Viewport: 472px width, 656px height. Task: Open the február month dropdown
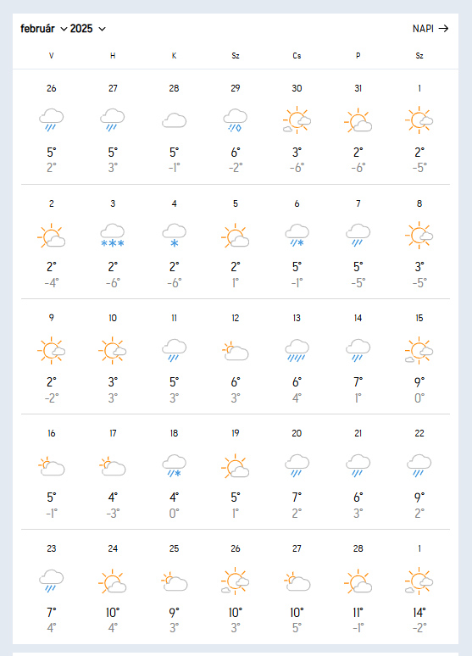point(43,29)
